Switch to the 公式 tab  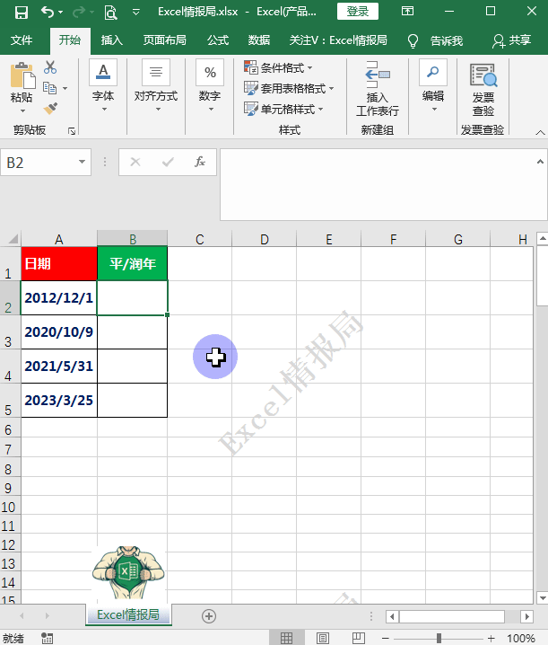(218, 40)
